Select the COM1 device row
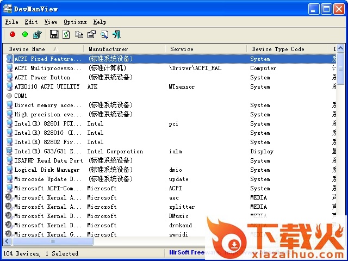The width and height of the screenshot is (348, 261). click(x=170, y=96)
